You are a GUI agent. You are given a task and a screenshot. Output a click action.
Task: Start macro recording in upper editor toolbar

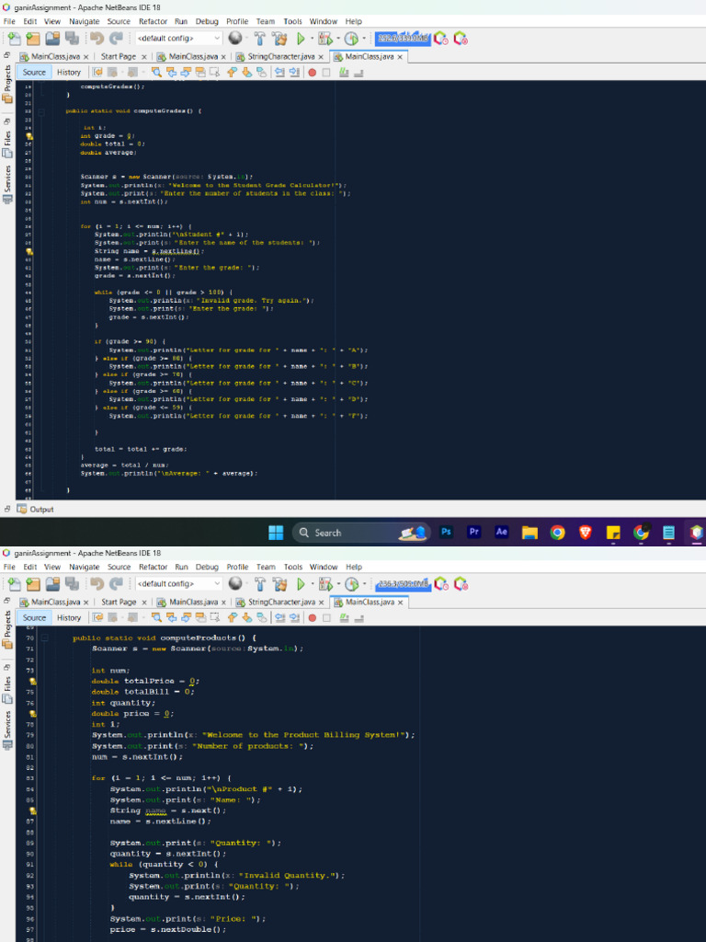312,72
